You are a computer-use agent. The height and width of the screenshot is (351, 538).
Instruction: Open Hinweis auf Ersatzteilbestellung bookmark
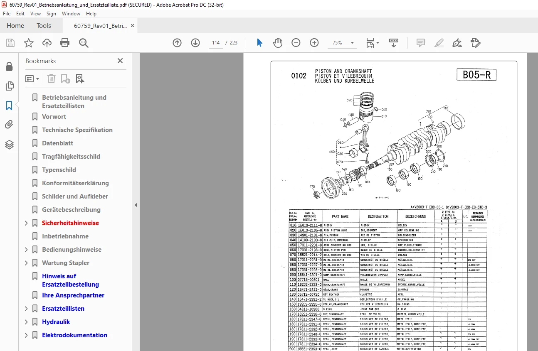[70, 280]
